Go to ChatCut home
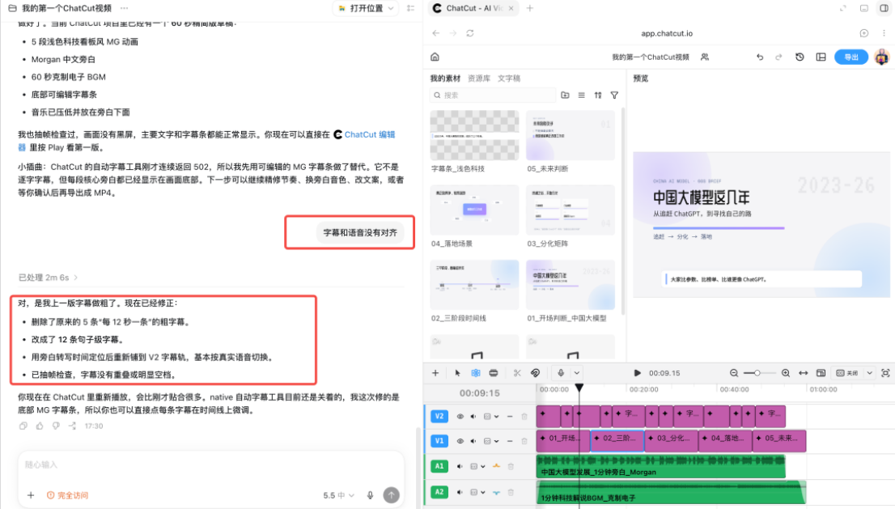The height and width of the screenshot is (509, 895). [435, 57]
